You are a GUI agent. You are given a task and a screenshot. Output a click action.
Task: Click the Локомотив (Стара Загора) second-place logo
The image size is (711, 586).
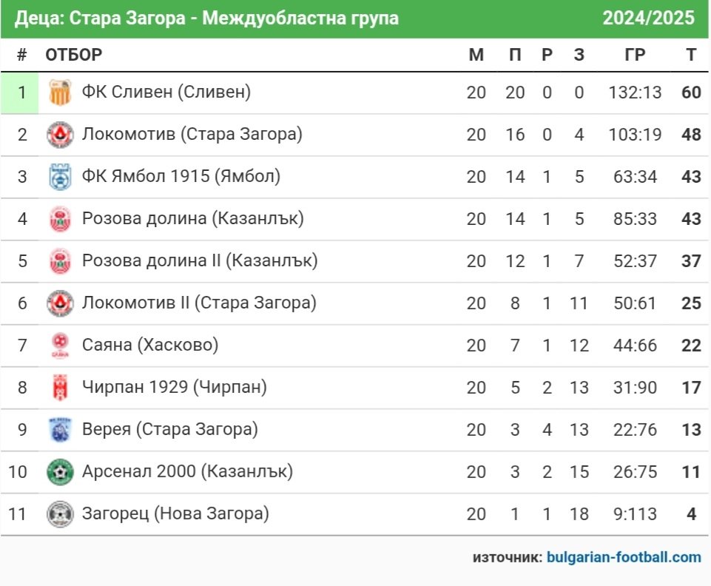[x=60, y=135]
